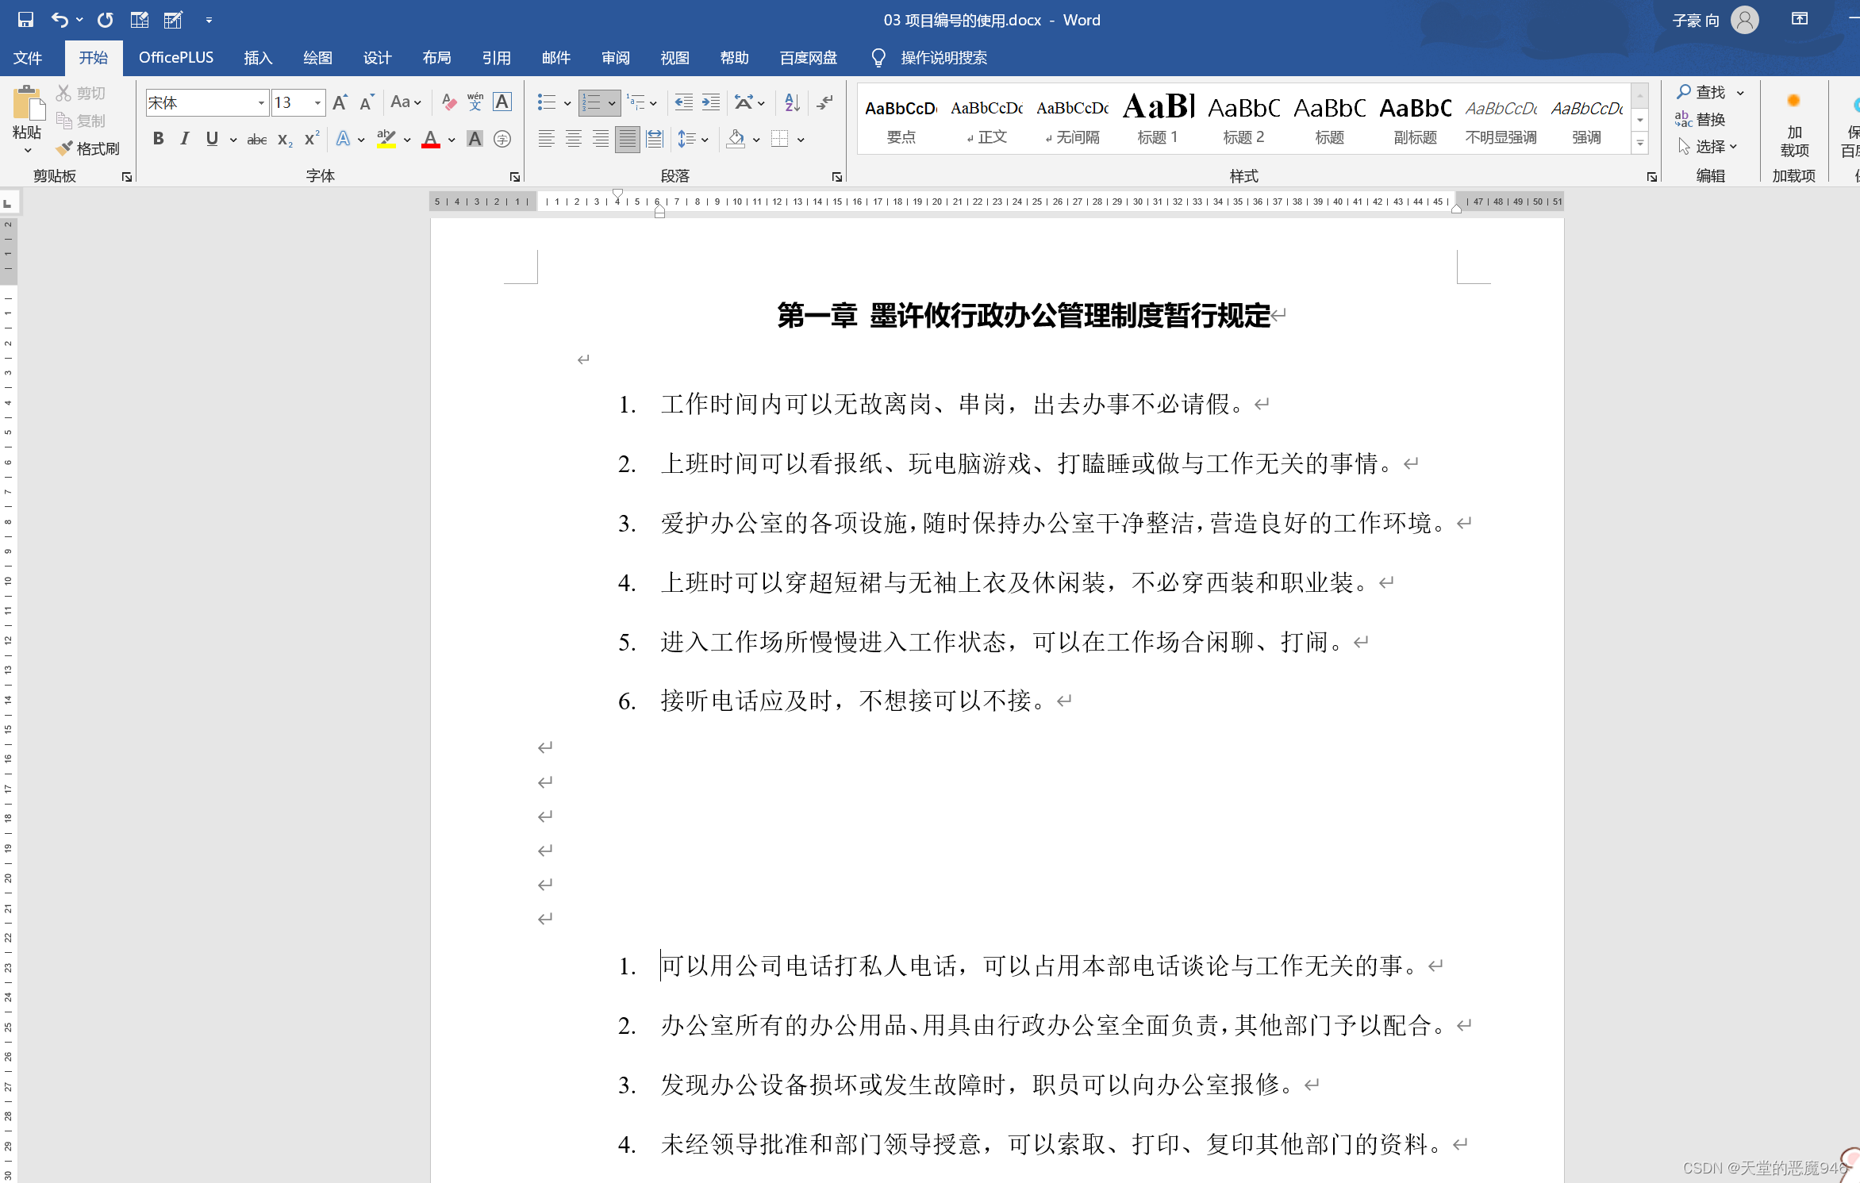Image resolution: width=1860 pixels, height=1183 pixels.
Task: Open the phonetic guide (wén) tool
Action: coord(475,102)
